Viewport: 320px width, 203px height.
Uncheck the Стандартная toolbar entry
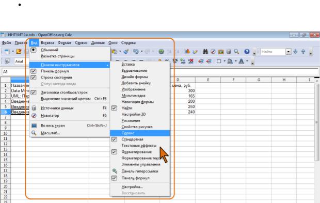point(114,139)
